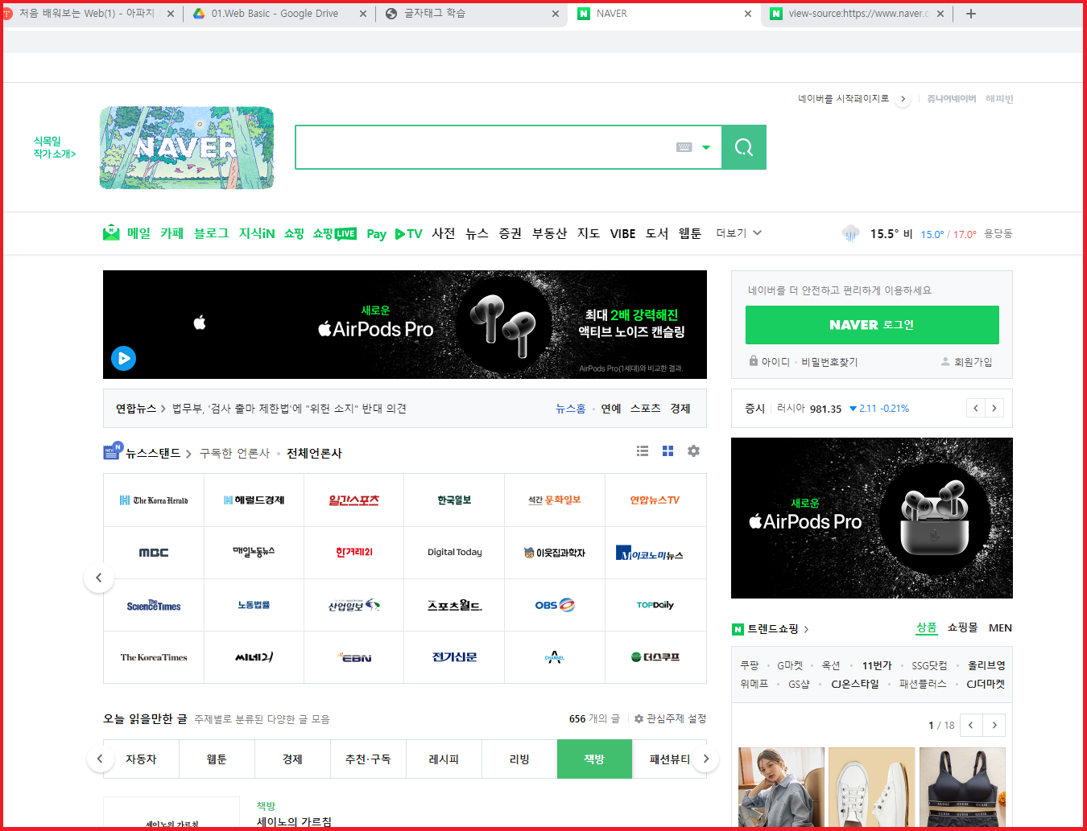Open the OBS press logo
The height and width of the screenshot is (831, 1087).
tap(555, 605)
